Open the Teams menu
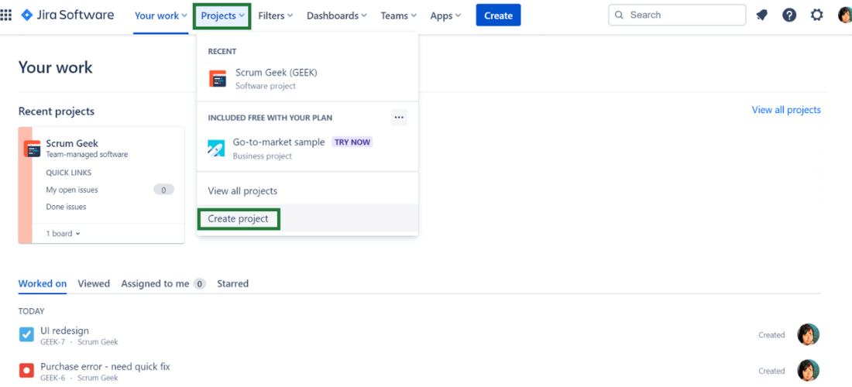852x387 pixels. point(398,15)
